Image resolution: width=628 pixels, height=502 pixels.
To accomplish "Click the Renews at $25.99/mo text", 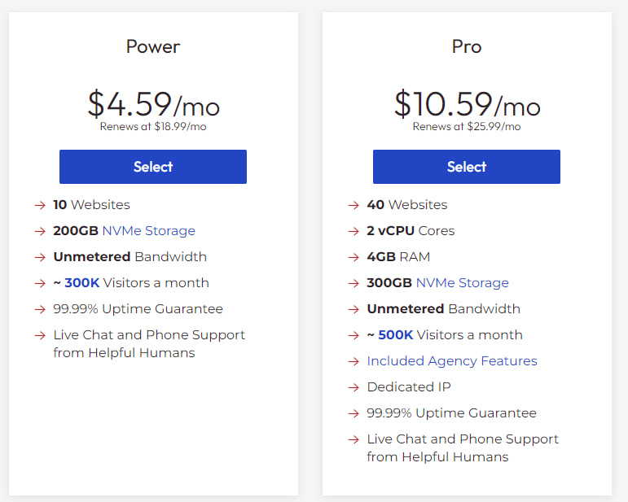I will [x=467, y=127].
